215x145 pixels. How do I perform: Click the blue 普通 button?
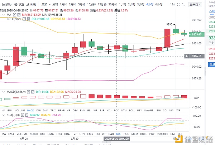click(x=212, y=64)
